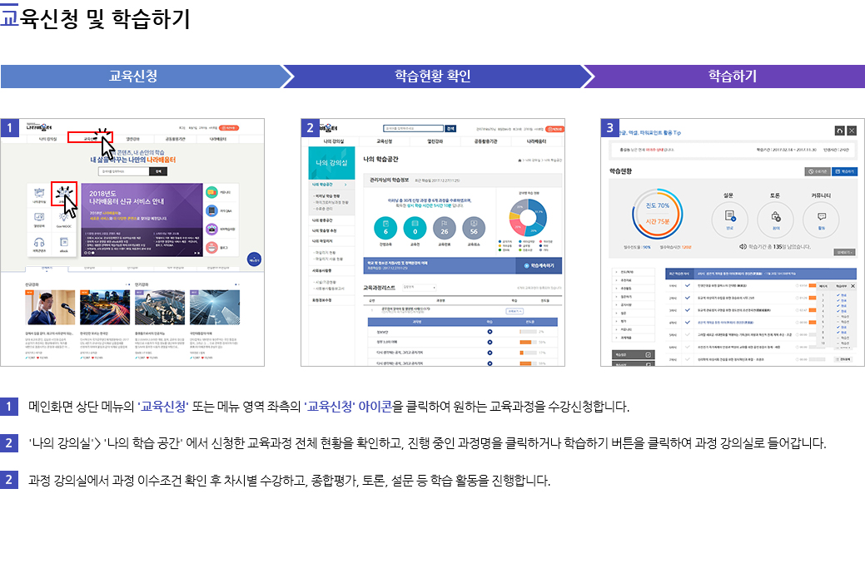This screenshot has width=865, height=563.
Task: Open the 커뮤니티 icon on the main page
Action: click(211, 191)
